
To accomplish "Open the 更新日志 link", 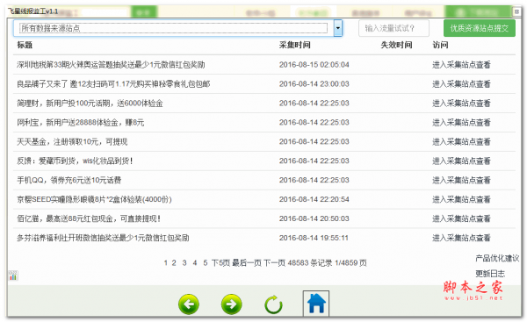I will click(x=490, y=274).
